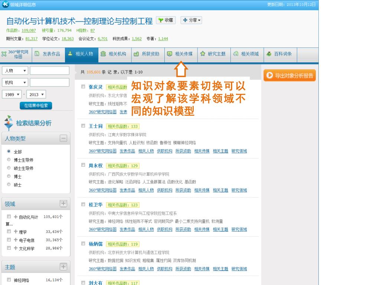380x285 pixels.
Task: Open 周永权's 360°研究网络图 link
Action: [102, 190]
